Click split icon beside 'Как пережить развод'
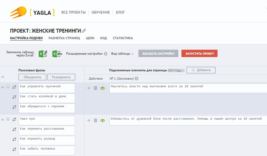 pos(14,139)
